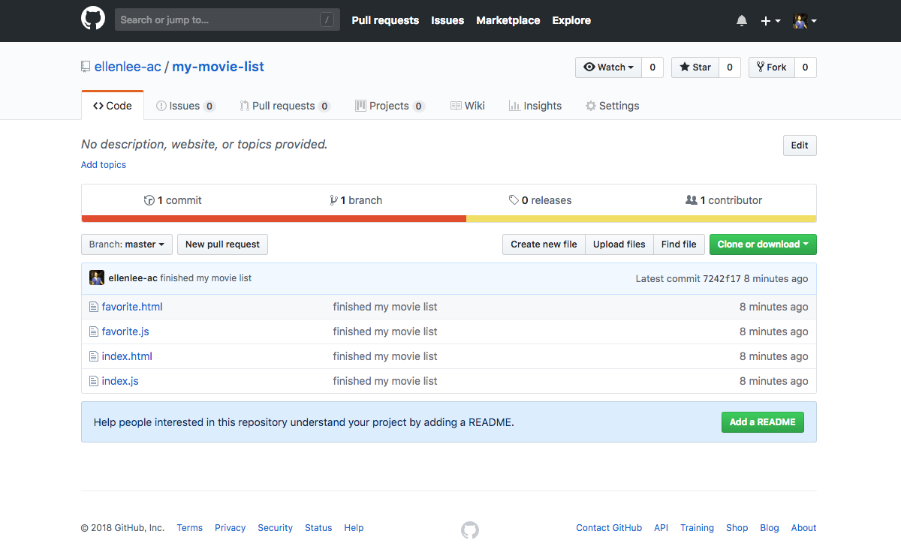Open commit hash 7242f17
The image size is (901, 555).
point(722,279)
